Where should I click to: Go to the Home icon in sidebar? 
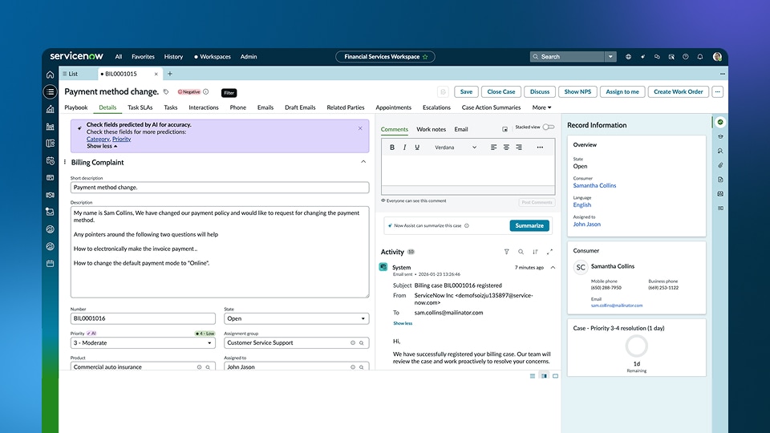pyautogui.click(x=50, y=75)
